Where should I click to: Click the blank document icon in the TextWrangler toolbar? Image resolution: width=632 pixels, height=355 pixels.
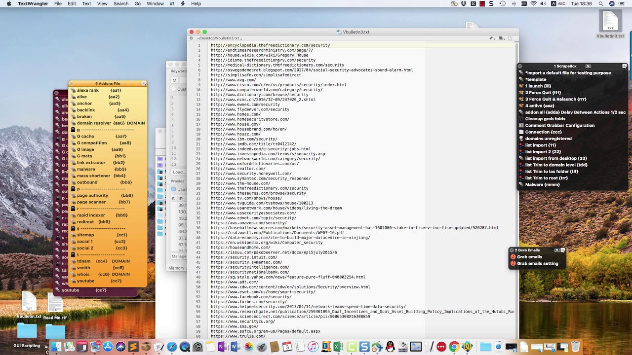pos(511,38)
